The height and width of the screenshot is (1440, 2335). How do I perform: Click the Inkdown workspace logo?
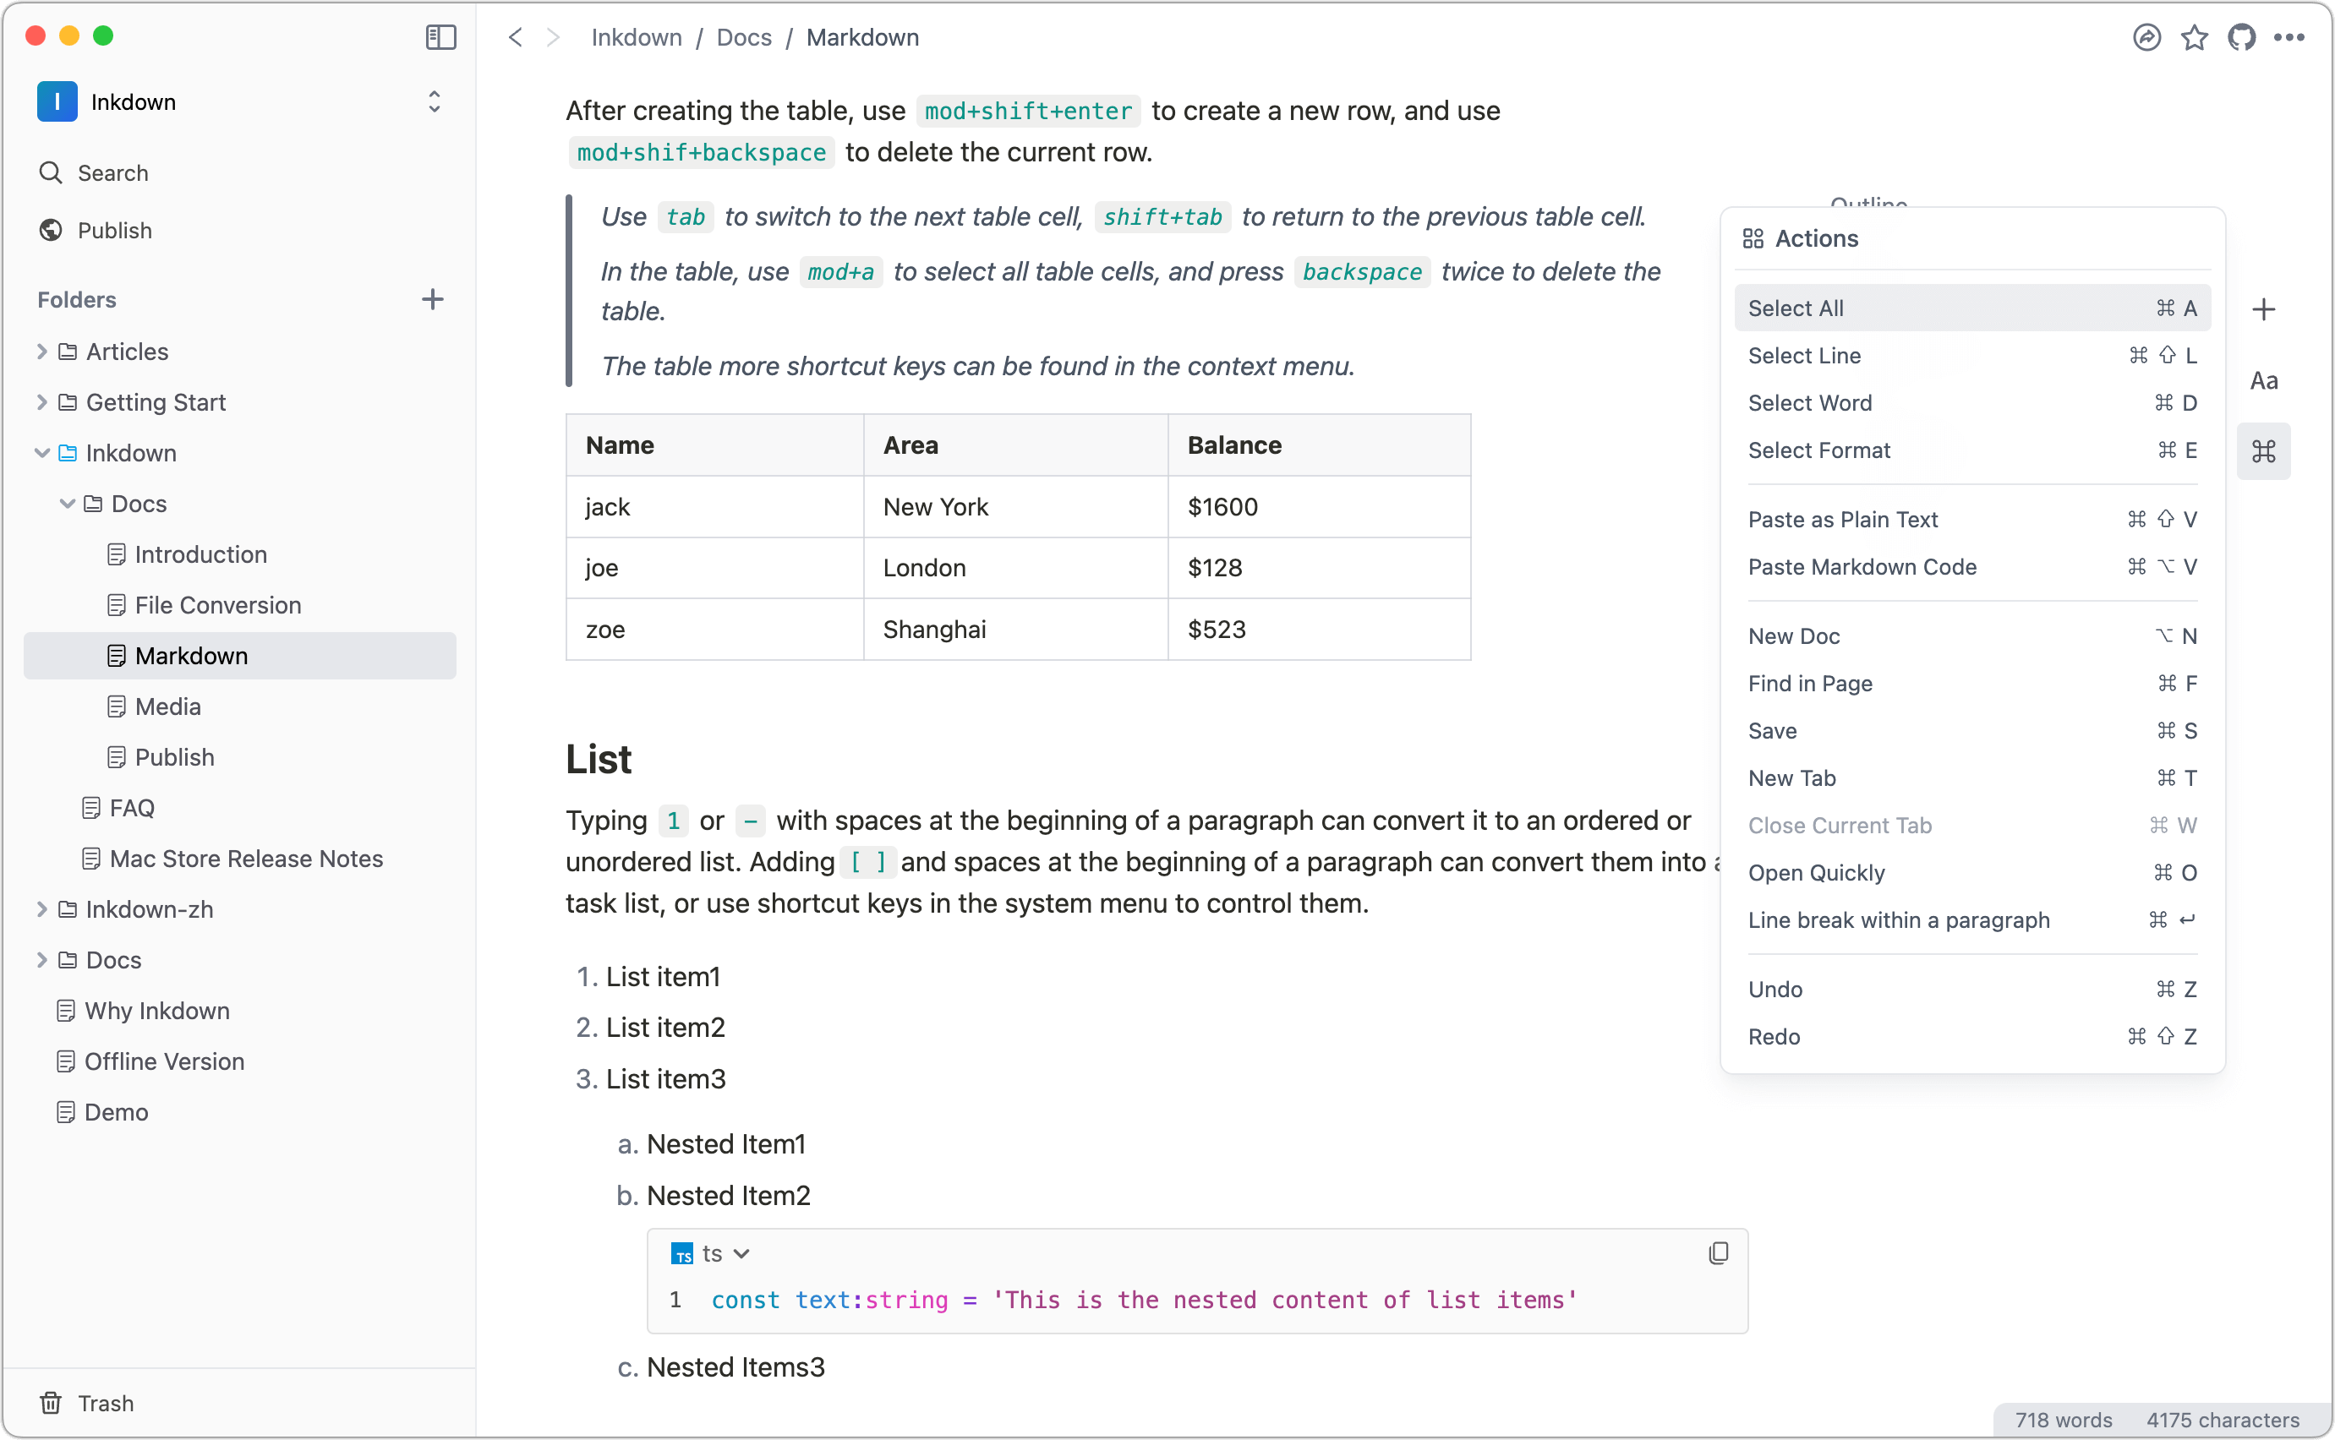tap(57, 102)
